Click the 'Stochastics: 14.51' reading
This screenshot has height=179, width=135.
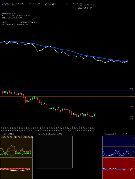9,14
